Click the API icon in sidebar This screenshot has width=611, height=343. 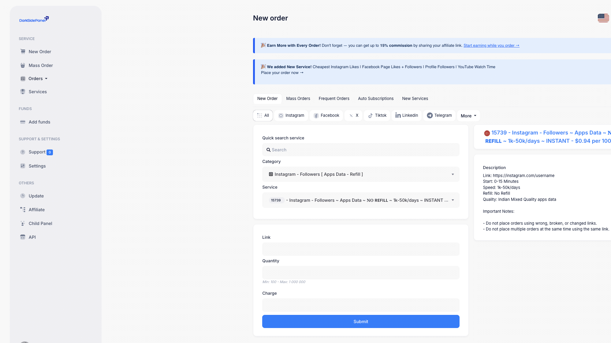click(x=23, y=237)
